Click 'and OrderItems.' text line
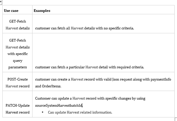The image size is (177, 121). click(48, 86)
